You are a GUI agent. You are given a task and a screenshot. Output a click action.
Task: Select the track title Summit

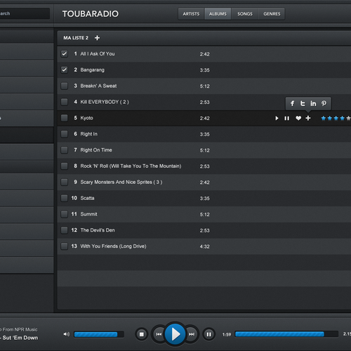click(88, 214)
